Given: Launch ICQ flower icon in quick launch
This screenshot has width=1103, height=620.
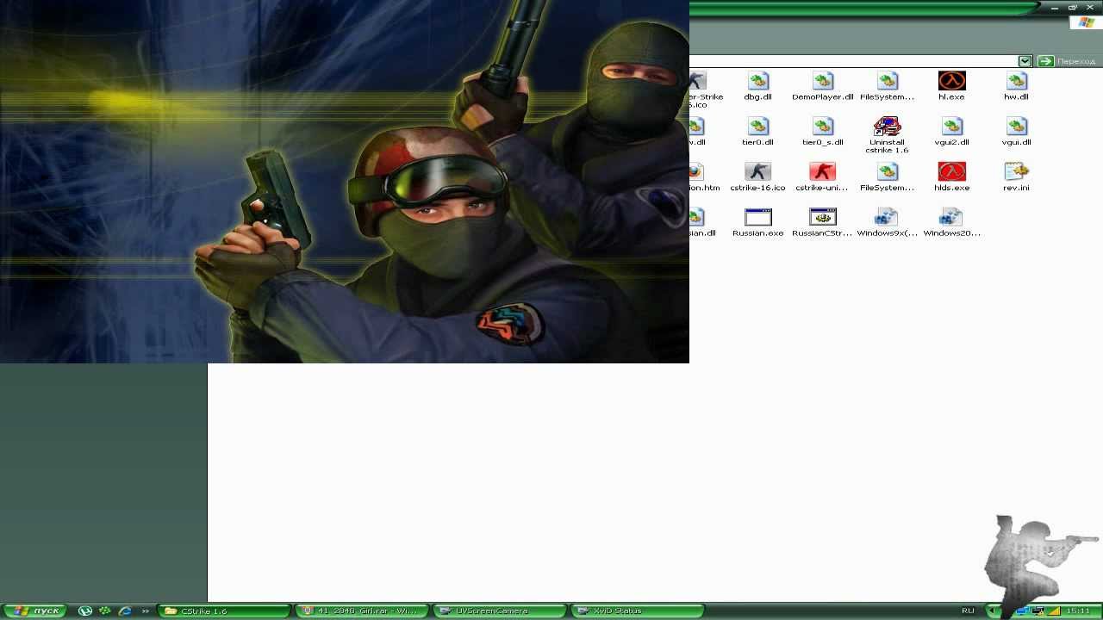Looking at the screenshot, I should click(105, 611).
